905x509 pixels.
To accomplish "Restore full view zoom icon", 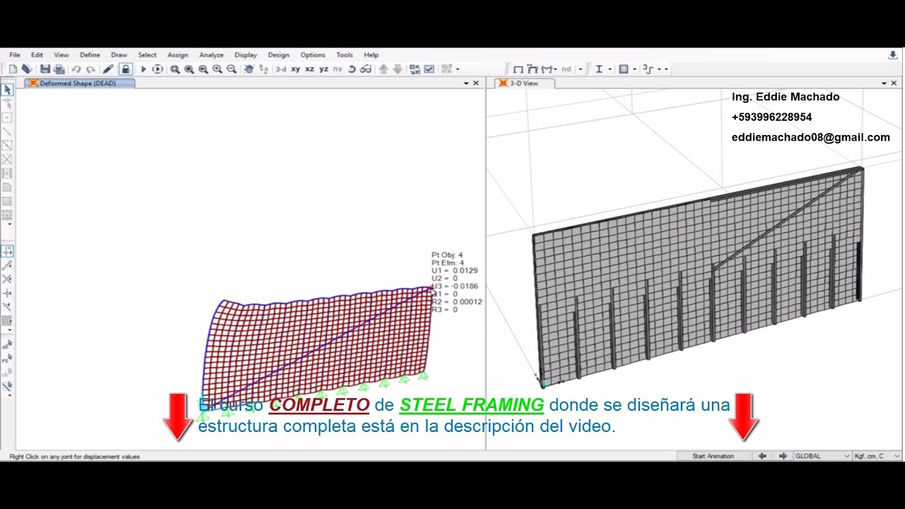I will click(x=189, y=69).
